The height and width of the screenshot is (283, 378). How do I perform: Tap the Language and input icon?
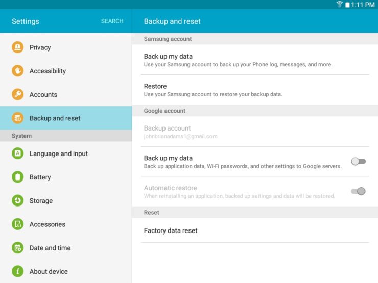click(17, 153)
